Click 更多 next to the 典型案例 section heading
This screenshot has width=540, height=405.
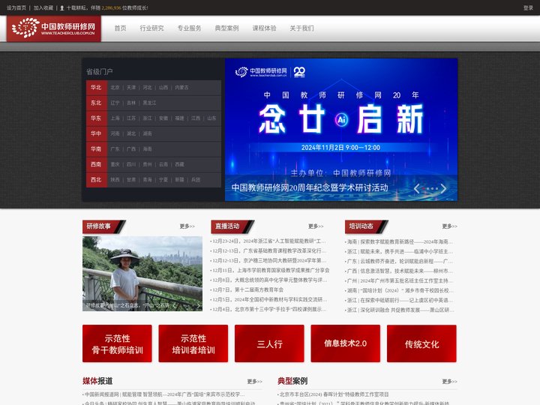(450, 382)
